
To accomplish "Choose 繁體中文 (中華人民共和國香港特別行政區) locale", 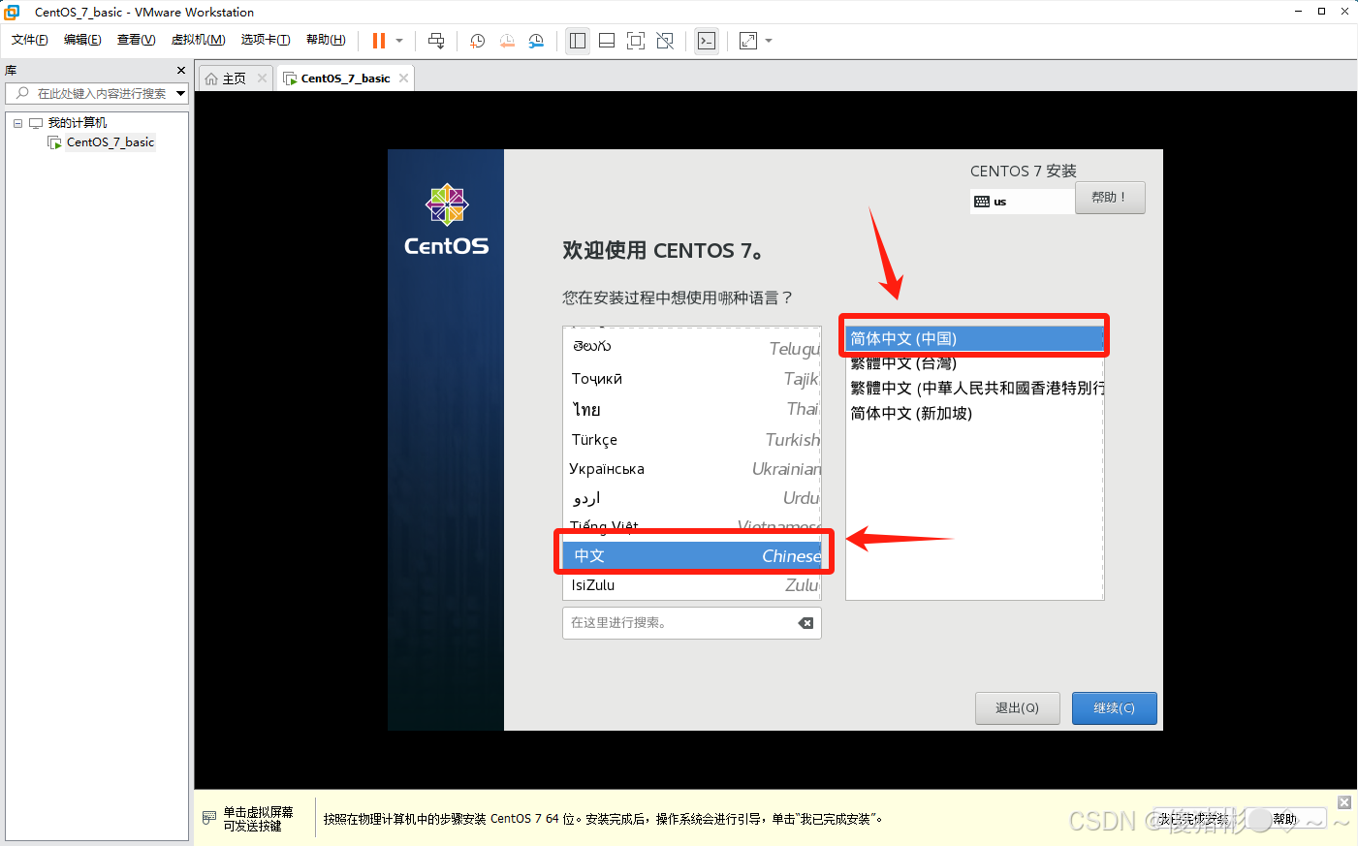I will click(x=974, y=388).
